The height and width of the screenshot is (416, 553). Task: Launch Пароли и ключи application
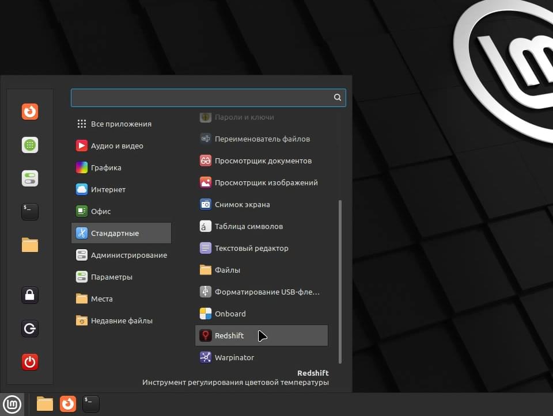[262, 117]
